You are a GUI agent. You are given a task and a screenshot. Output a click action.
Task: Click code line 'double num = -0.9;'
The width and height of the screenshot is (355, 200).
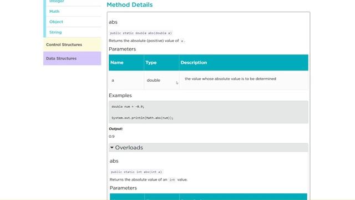[x=128, y=107]
